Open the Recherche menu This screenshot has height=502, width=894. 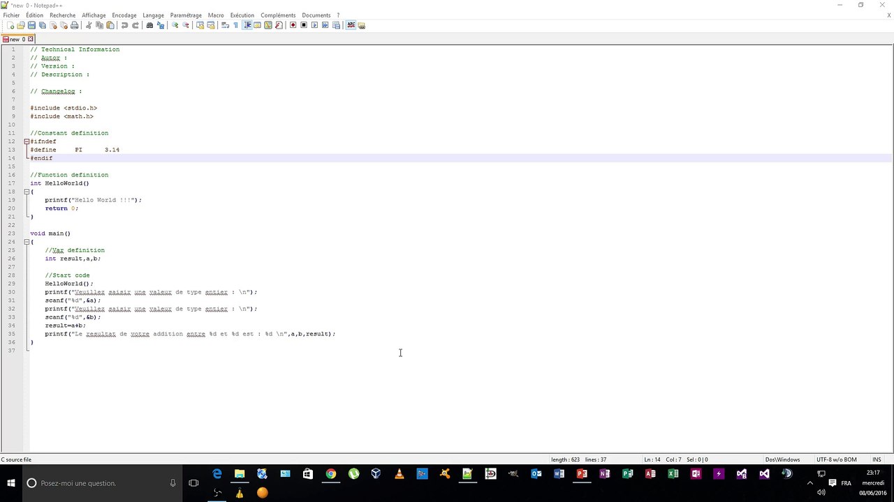(63, 15)
